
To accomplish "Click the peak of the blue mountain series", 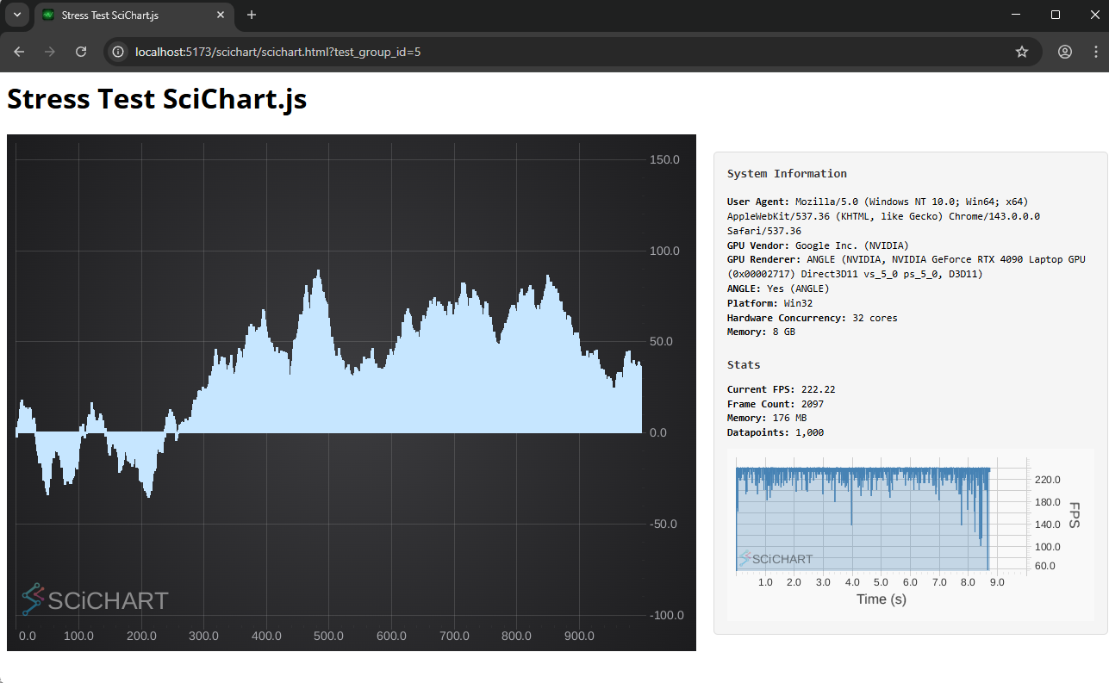I will click(319, 273).
